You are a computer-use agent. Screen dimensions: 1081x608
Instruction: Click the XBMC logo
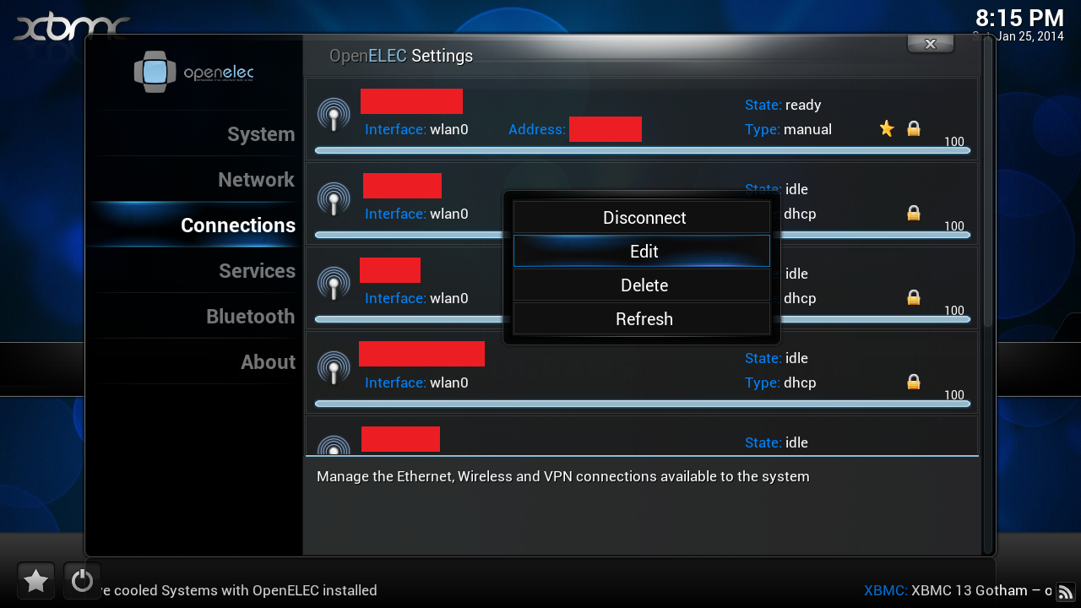point(72,26)
